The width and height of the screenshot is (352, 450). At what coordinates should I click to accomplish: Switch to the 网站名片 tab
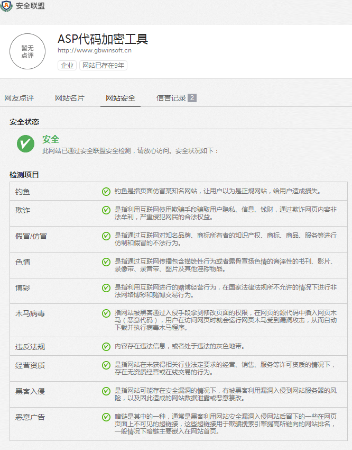click(x=70, y=98)
